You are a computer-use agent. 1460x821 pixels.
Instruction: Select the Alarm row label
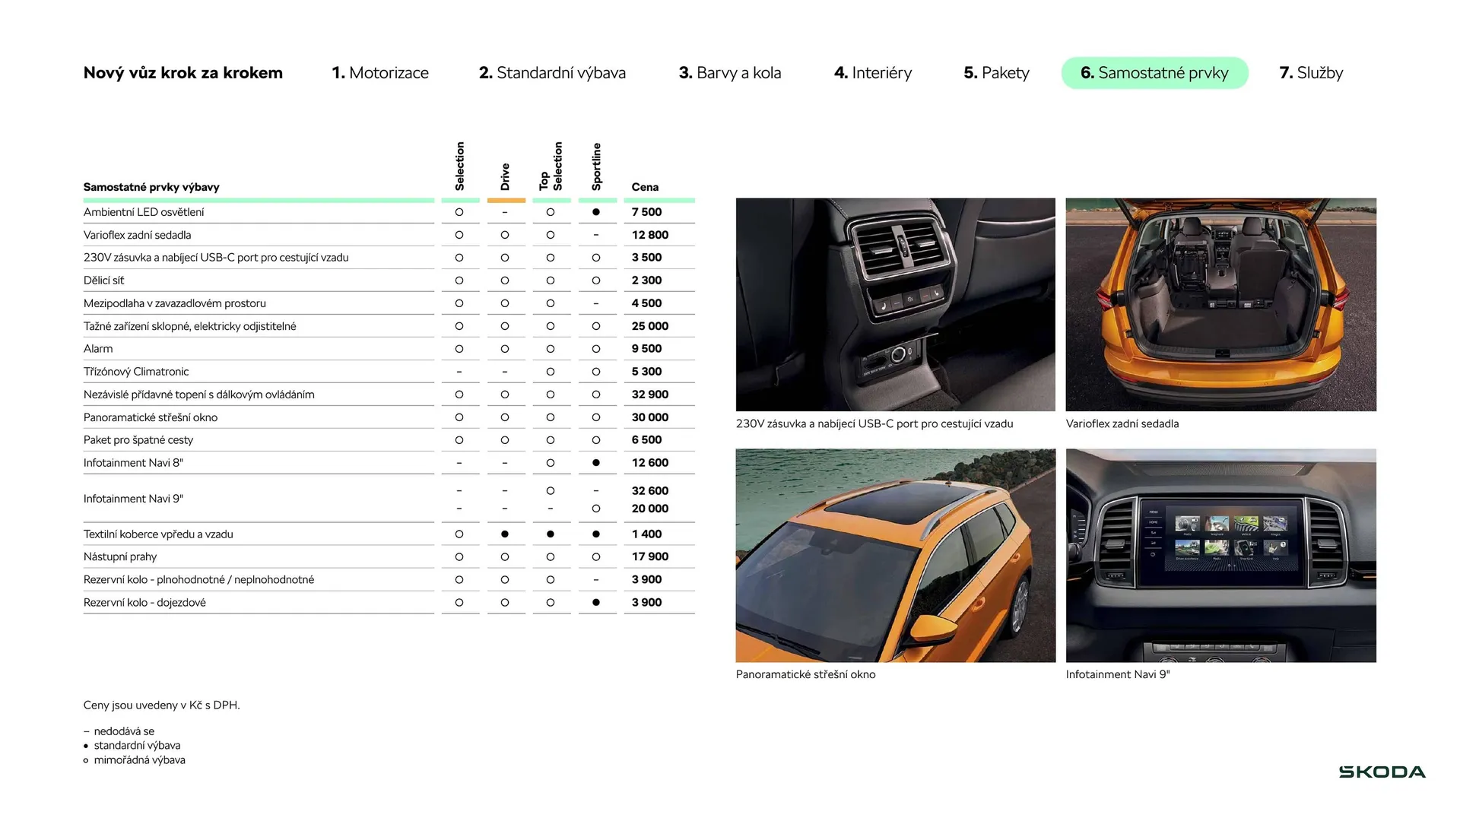[98, 349]
